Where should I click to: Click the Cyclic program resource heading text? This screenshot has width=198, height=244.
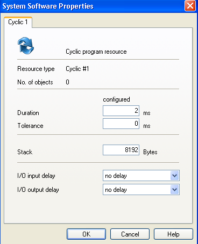[x=96, y=52]
